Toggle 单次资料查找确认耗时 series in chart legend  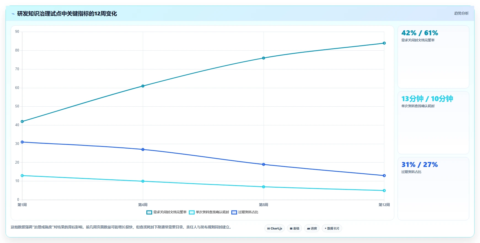click(209, 212)
